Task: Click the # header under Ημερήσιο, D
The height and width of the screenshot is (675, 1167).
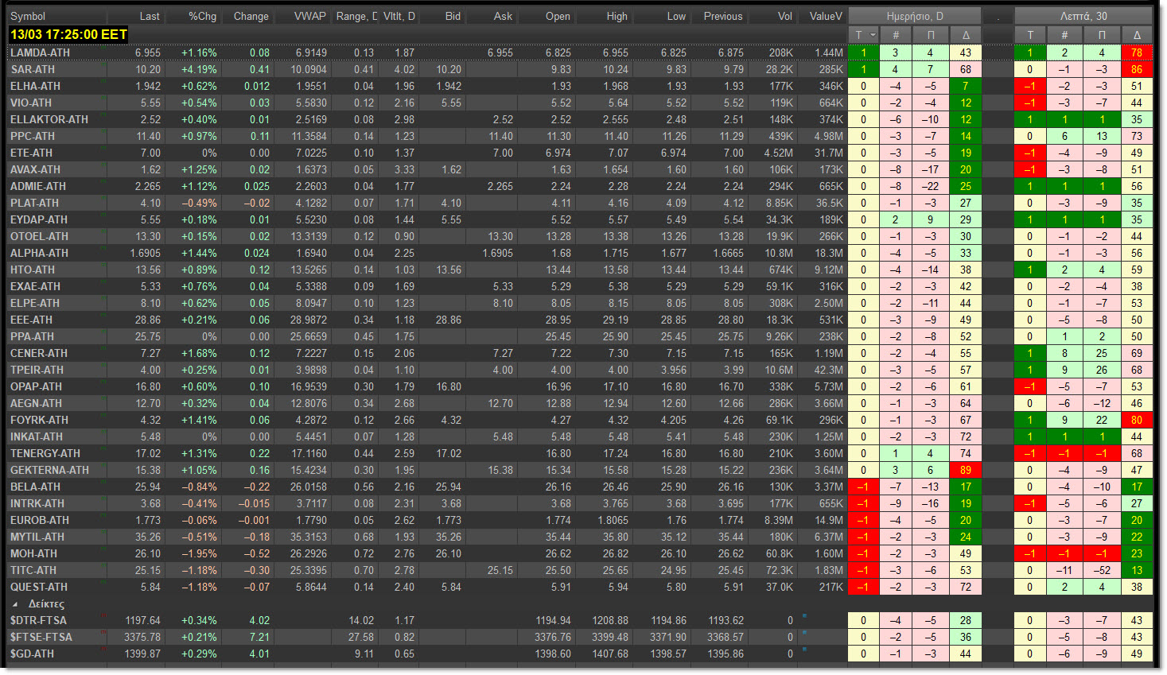Action: pyautogui.click(x=896, y=35)
